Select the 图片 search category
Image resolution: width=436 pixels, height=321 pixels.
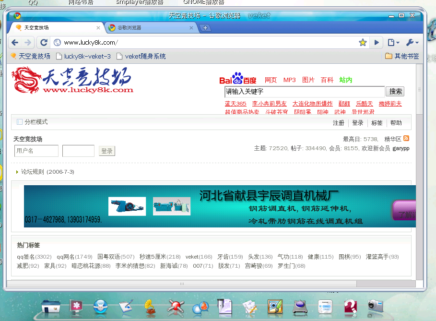pos(308,80)
